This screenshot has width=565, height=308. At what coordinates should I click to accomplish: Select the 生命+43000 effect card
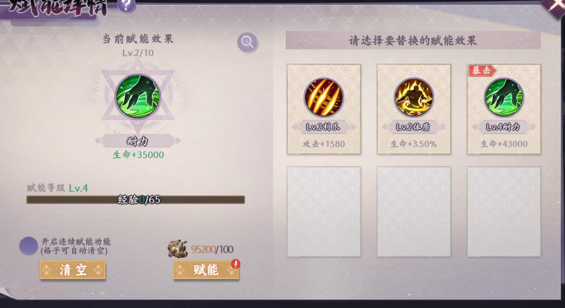(x=504, y=109)
